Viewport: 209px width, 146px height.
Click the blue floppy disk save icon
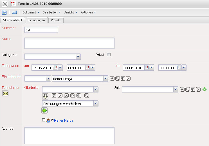[x=4, y=12]
